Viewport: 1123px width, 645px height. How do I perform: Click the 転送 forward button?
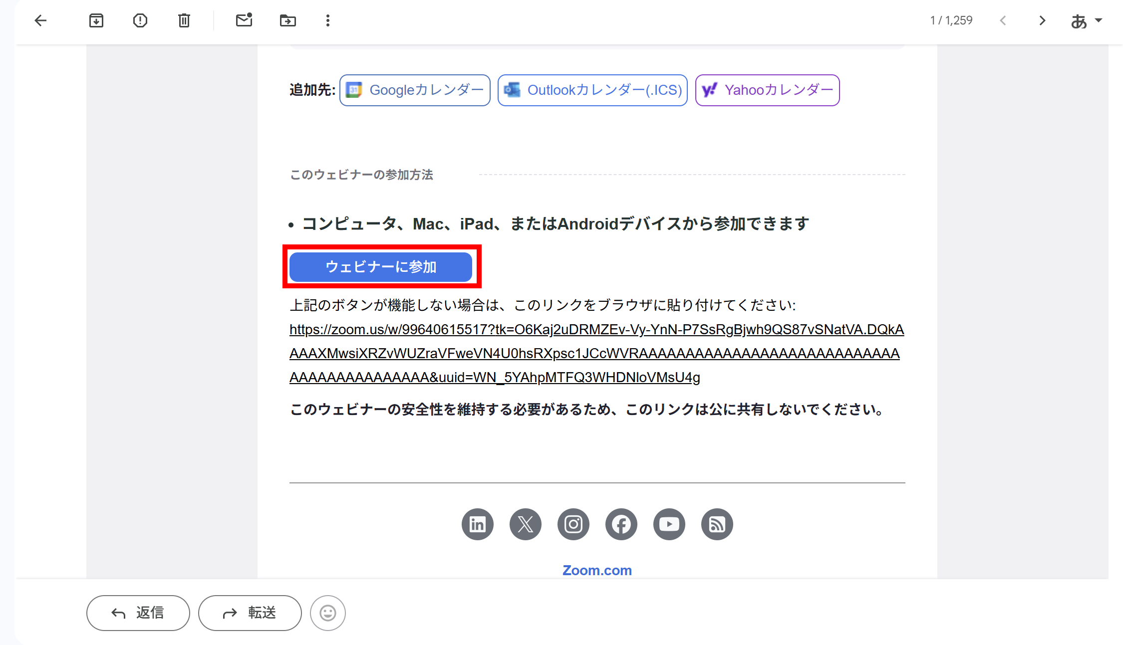tap(250, 613)
